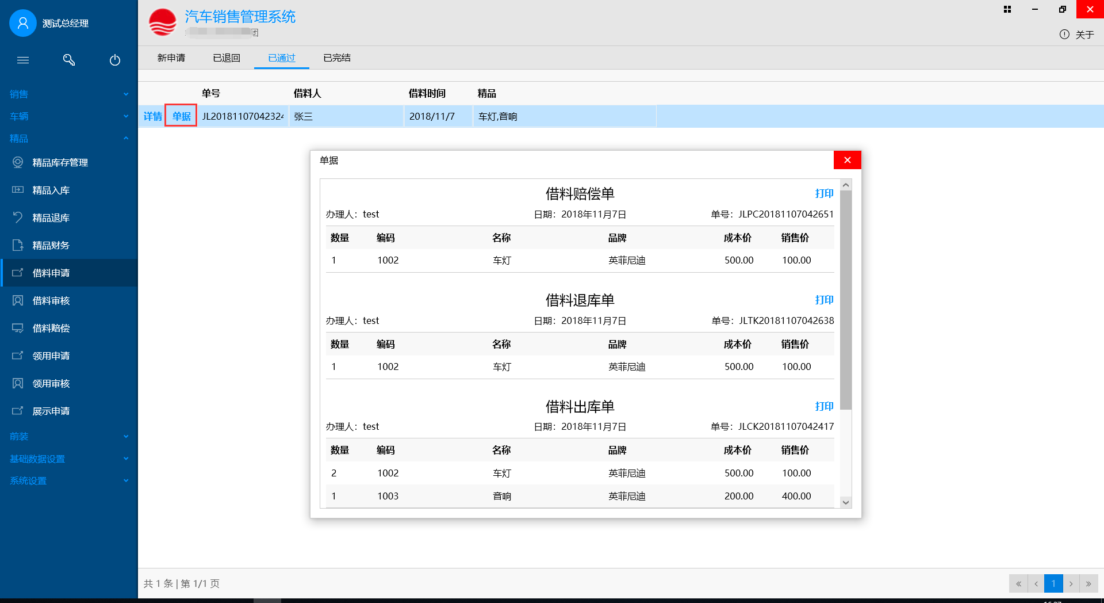Select 借料审核 in the sidebar
The height and width of the screenshot is (603, 1104).
tap(51, 301)
